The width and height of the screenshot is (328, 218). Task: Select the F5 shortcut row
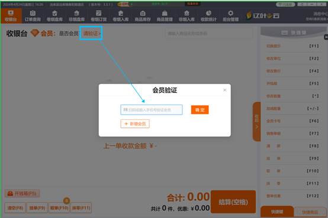(292, 83)
